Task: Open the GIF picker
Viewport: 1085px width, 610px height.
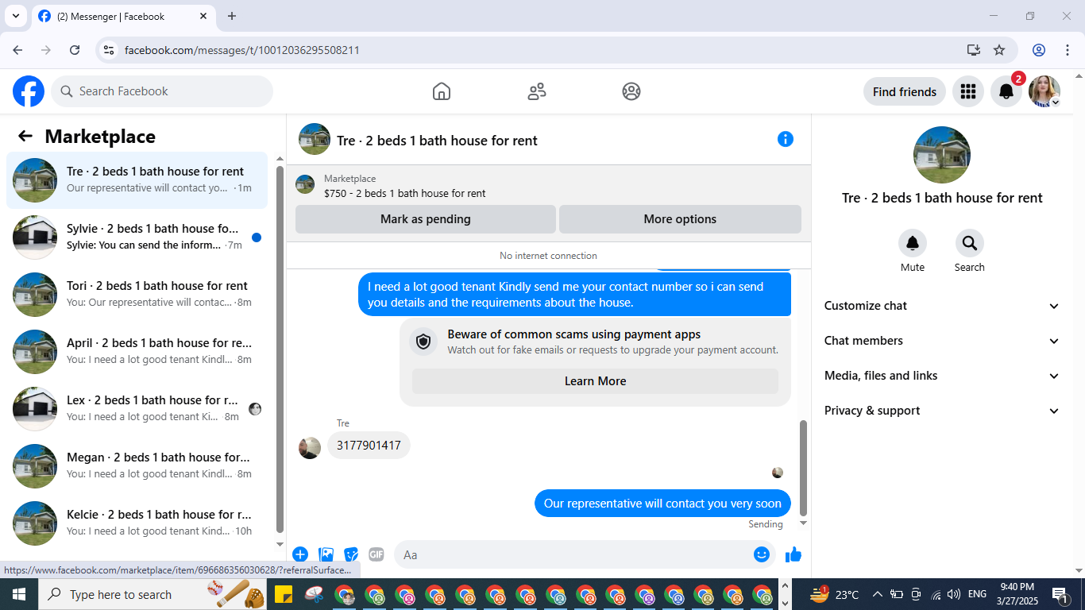Action: click(376, 554)
